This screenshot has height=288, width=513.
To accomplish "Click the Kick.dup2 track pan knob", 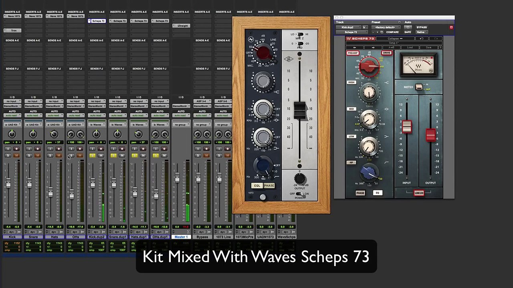I will click(x=96, y=135).
